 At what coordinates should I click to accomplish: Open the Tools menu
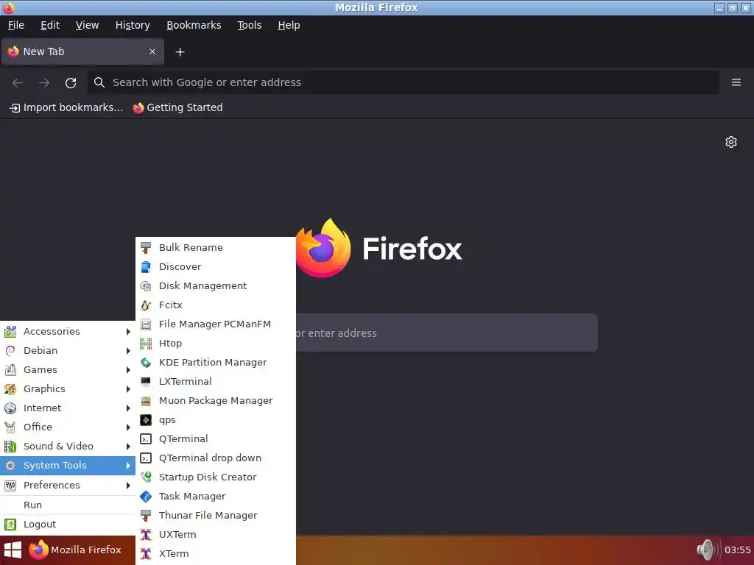(249, 26)
